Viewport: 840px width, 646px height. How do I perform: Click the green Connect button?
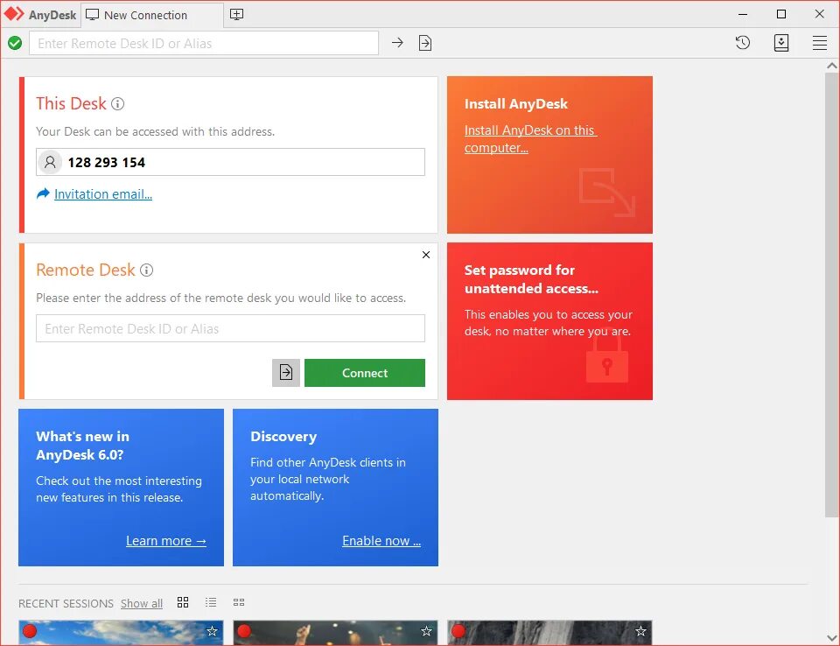(x=365, y=373)
